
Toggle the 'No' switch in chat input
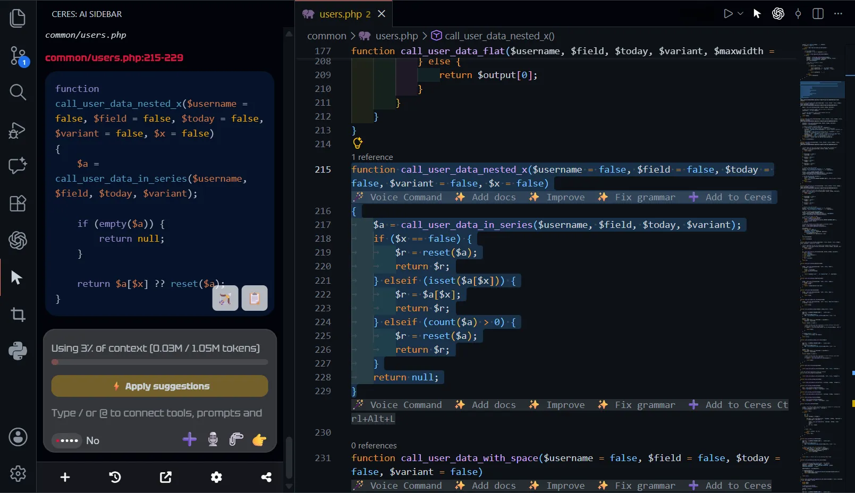[67, 440]
